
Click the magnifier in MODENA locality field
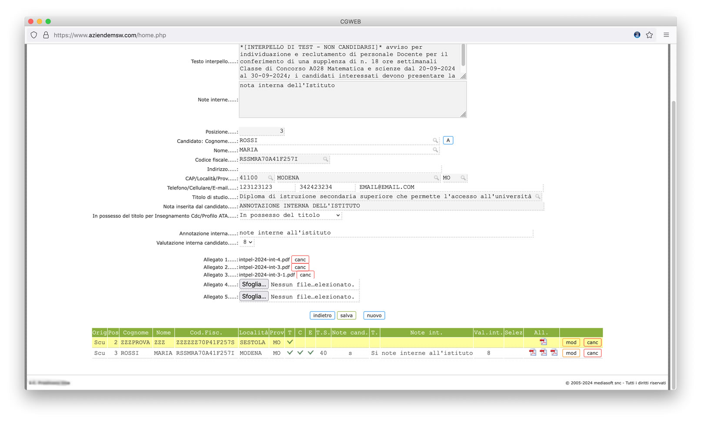(436, 178)
